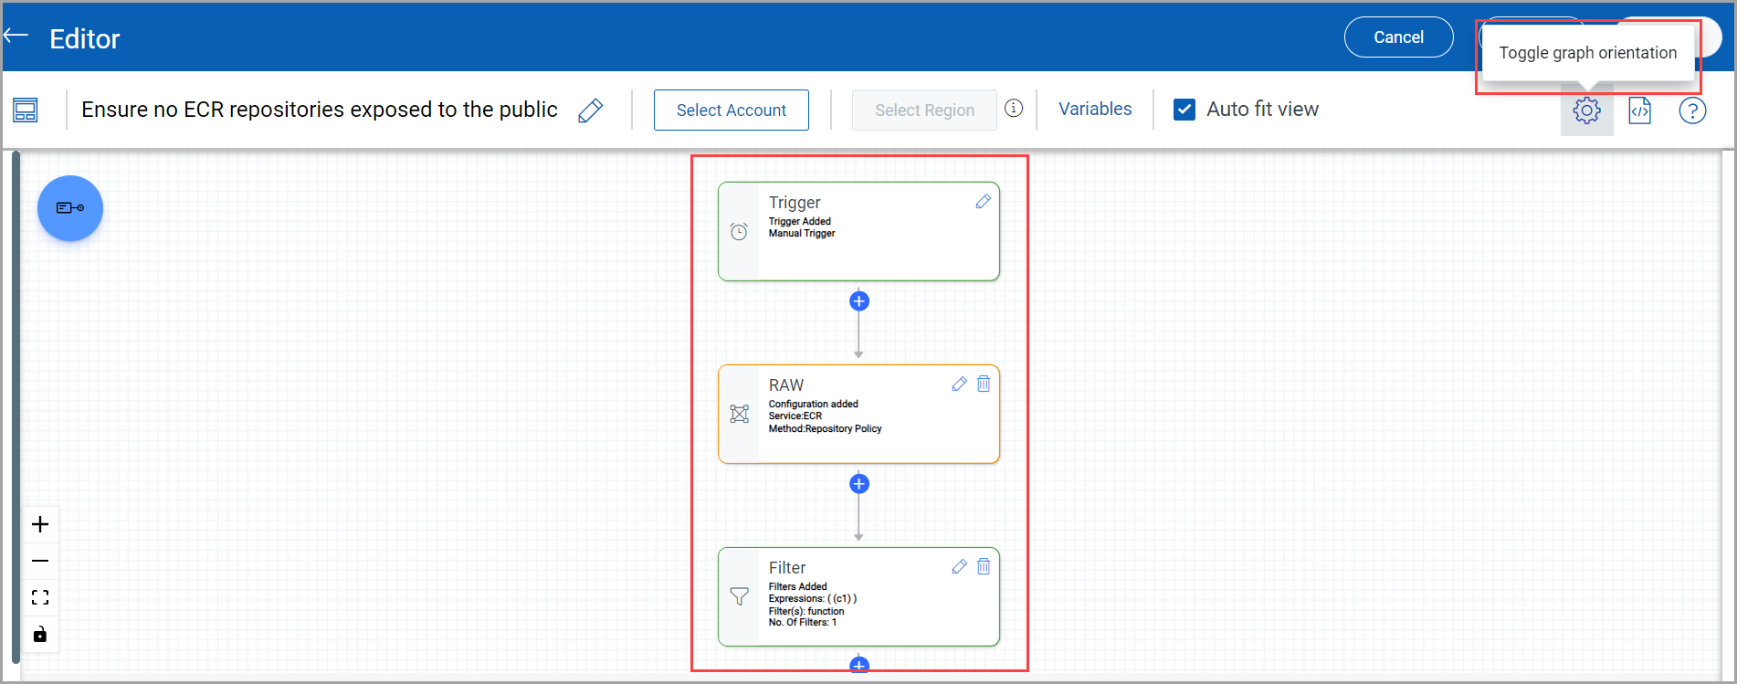Viewport: 1737px width, 684px height.
Task: Add a step below the Filter node
Action: click(x=859, y=665)
